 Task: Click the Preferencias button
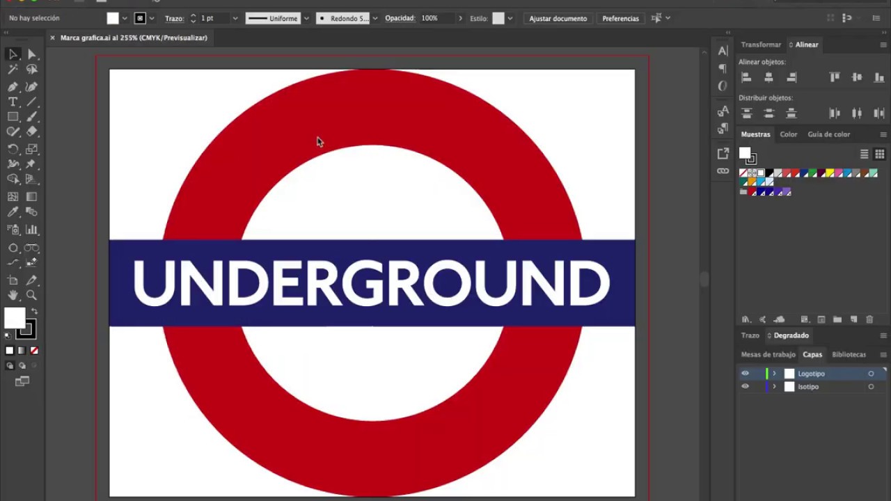620,18
